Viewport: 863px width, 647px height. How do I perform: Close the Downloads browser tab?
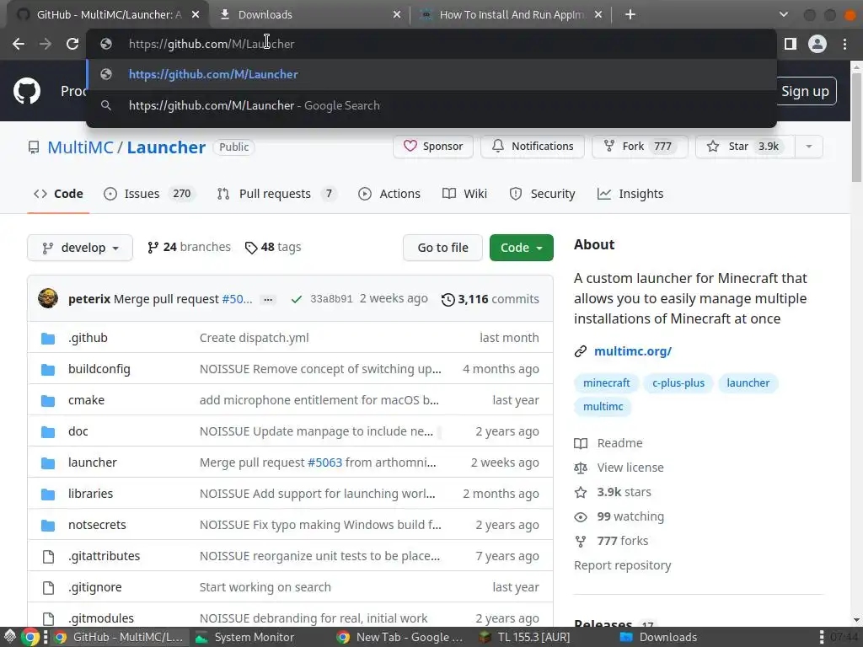(x=397, y=15)
